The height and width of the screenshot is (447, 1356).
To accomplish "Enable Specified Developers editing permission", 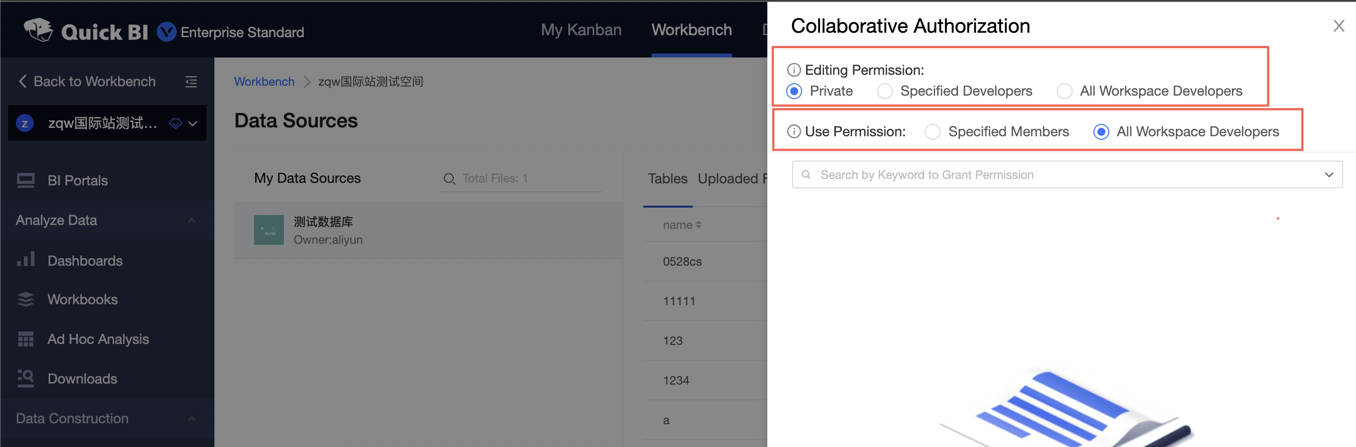I will pos(885,91).
